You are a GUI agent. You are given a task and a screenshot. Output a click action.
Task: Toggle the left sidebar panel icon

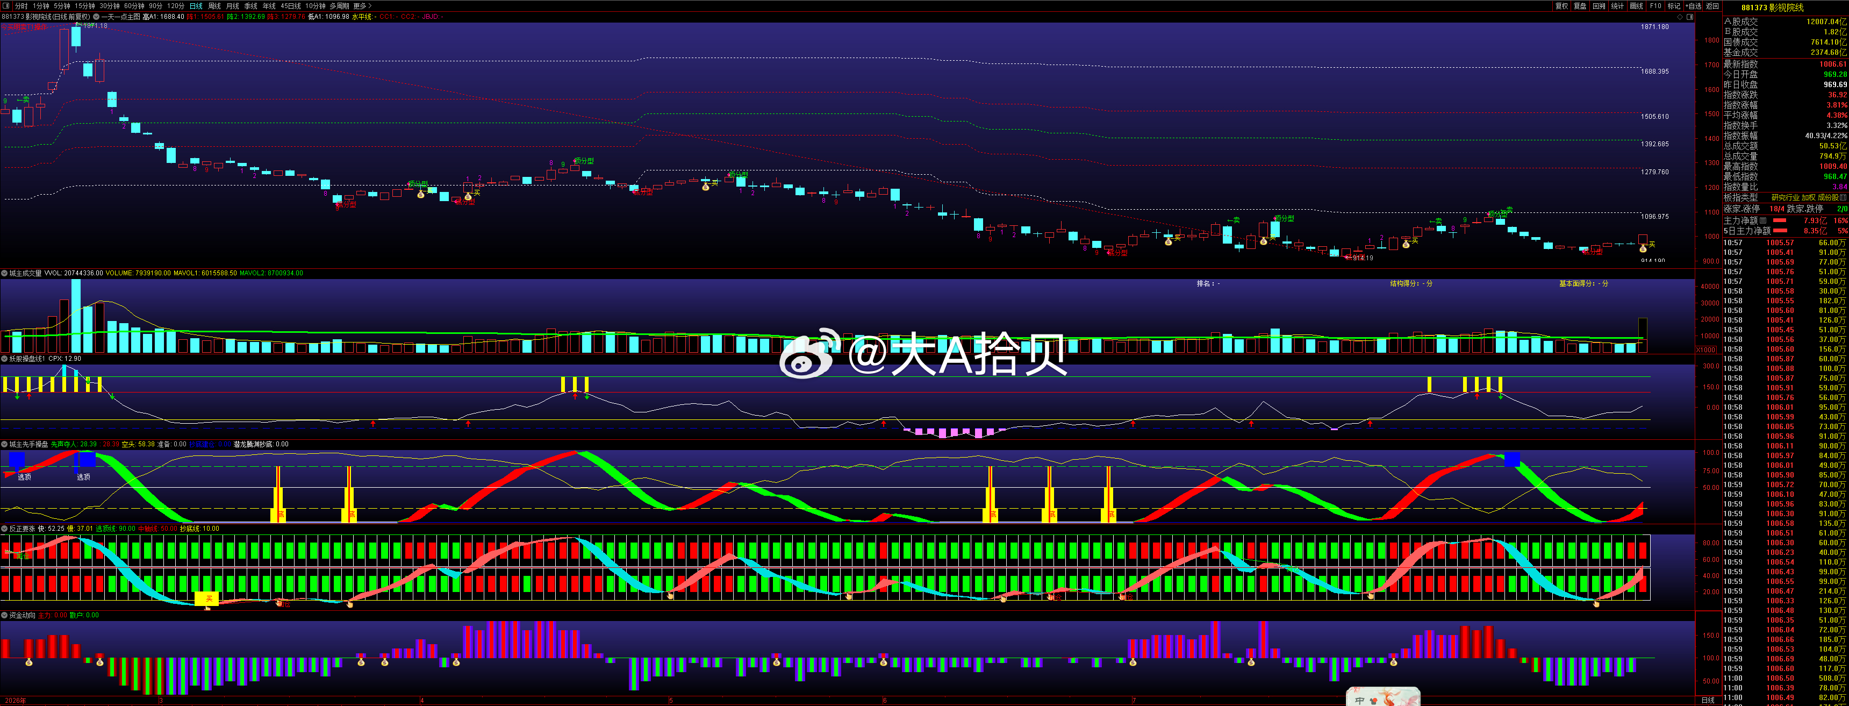5,6
